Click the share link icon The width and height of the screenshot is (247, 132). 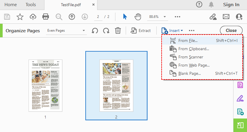213,17
